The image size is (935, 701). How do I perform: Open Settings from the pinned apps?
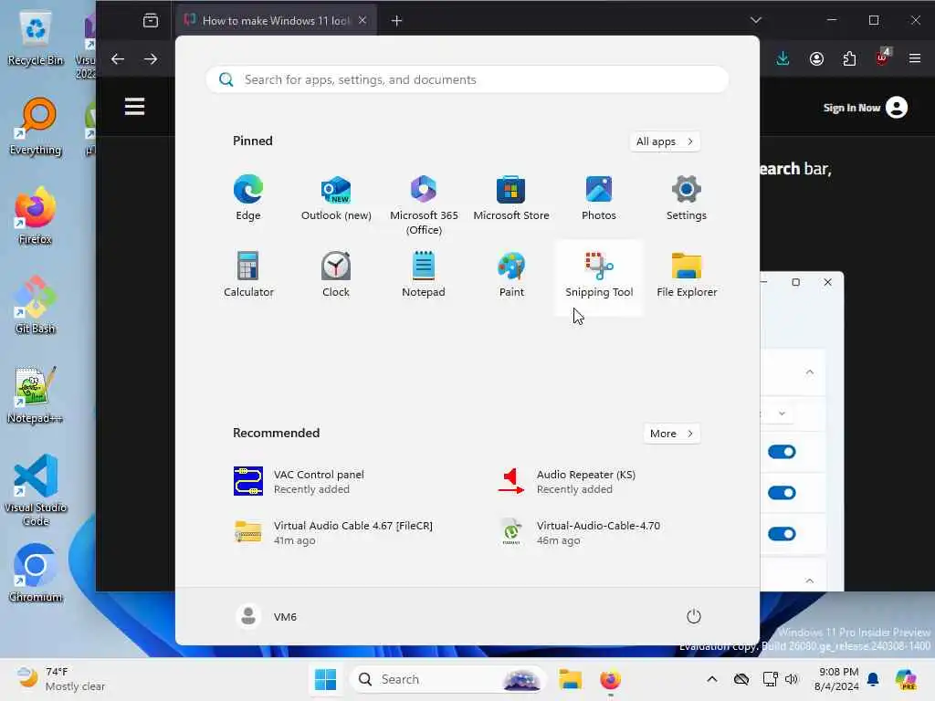[x=687, y=198]
